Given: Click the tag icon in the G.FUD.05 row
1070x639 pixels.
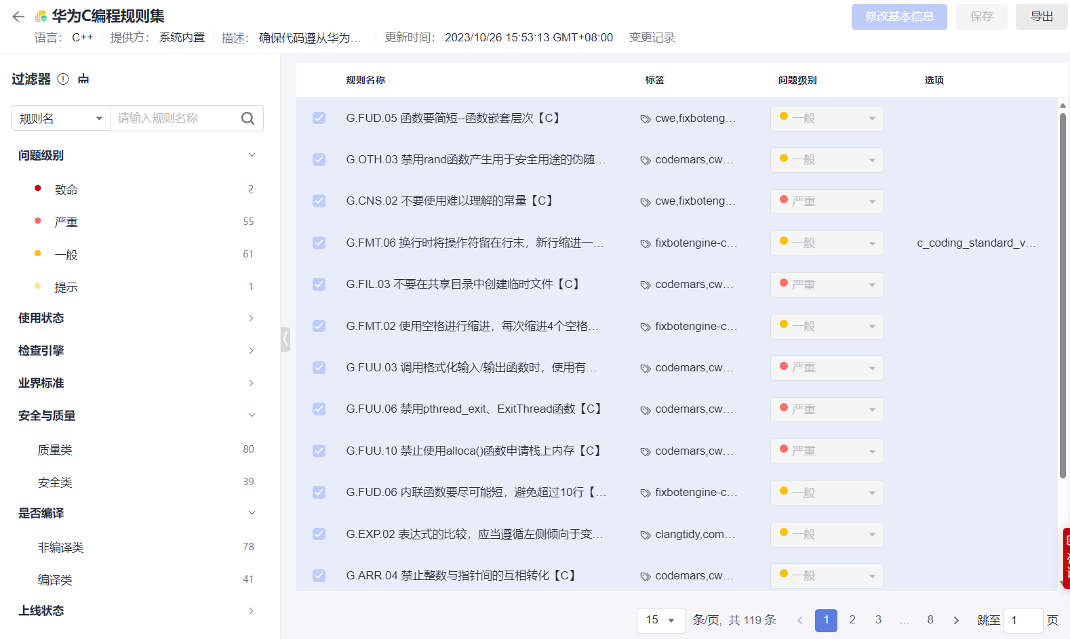Looking at the screenshot, I should (646, 119).
